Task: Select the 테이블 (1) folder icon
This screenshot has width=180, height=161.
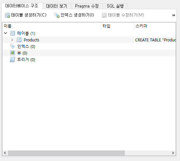Action: pos(13,33)
